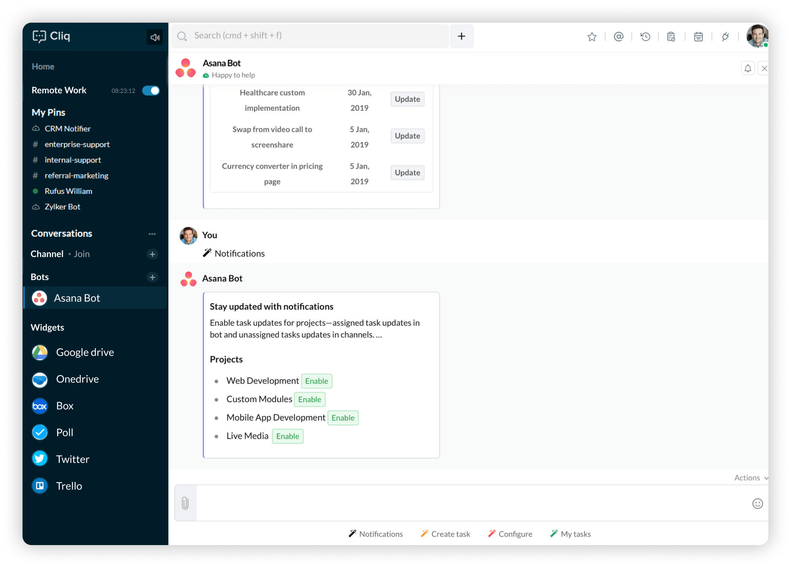Click plus icon next to Channel

tap(152, 254)
